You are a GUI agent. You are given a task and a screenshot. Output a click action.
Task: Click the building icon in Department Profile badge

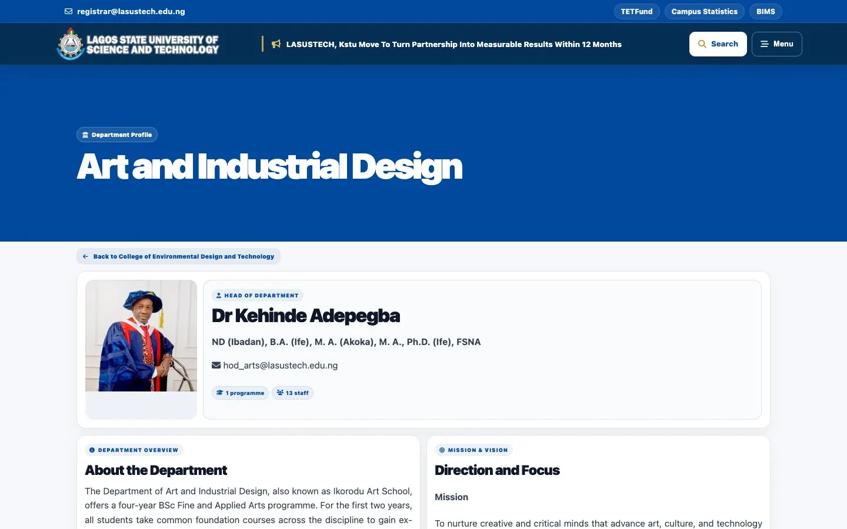pos(85,135)
